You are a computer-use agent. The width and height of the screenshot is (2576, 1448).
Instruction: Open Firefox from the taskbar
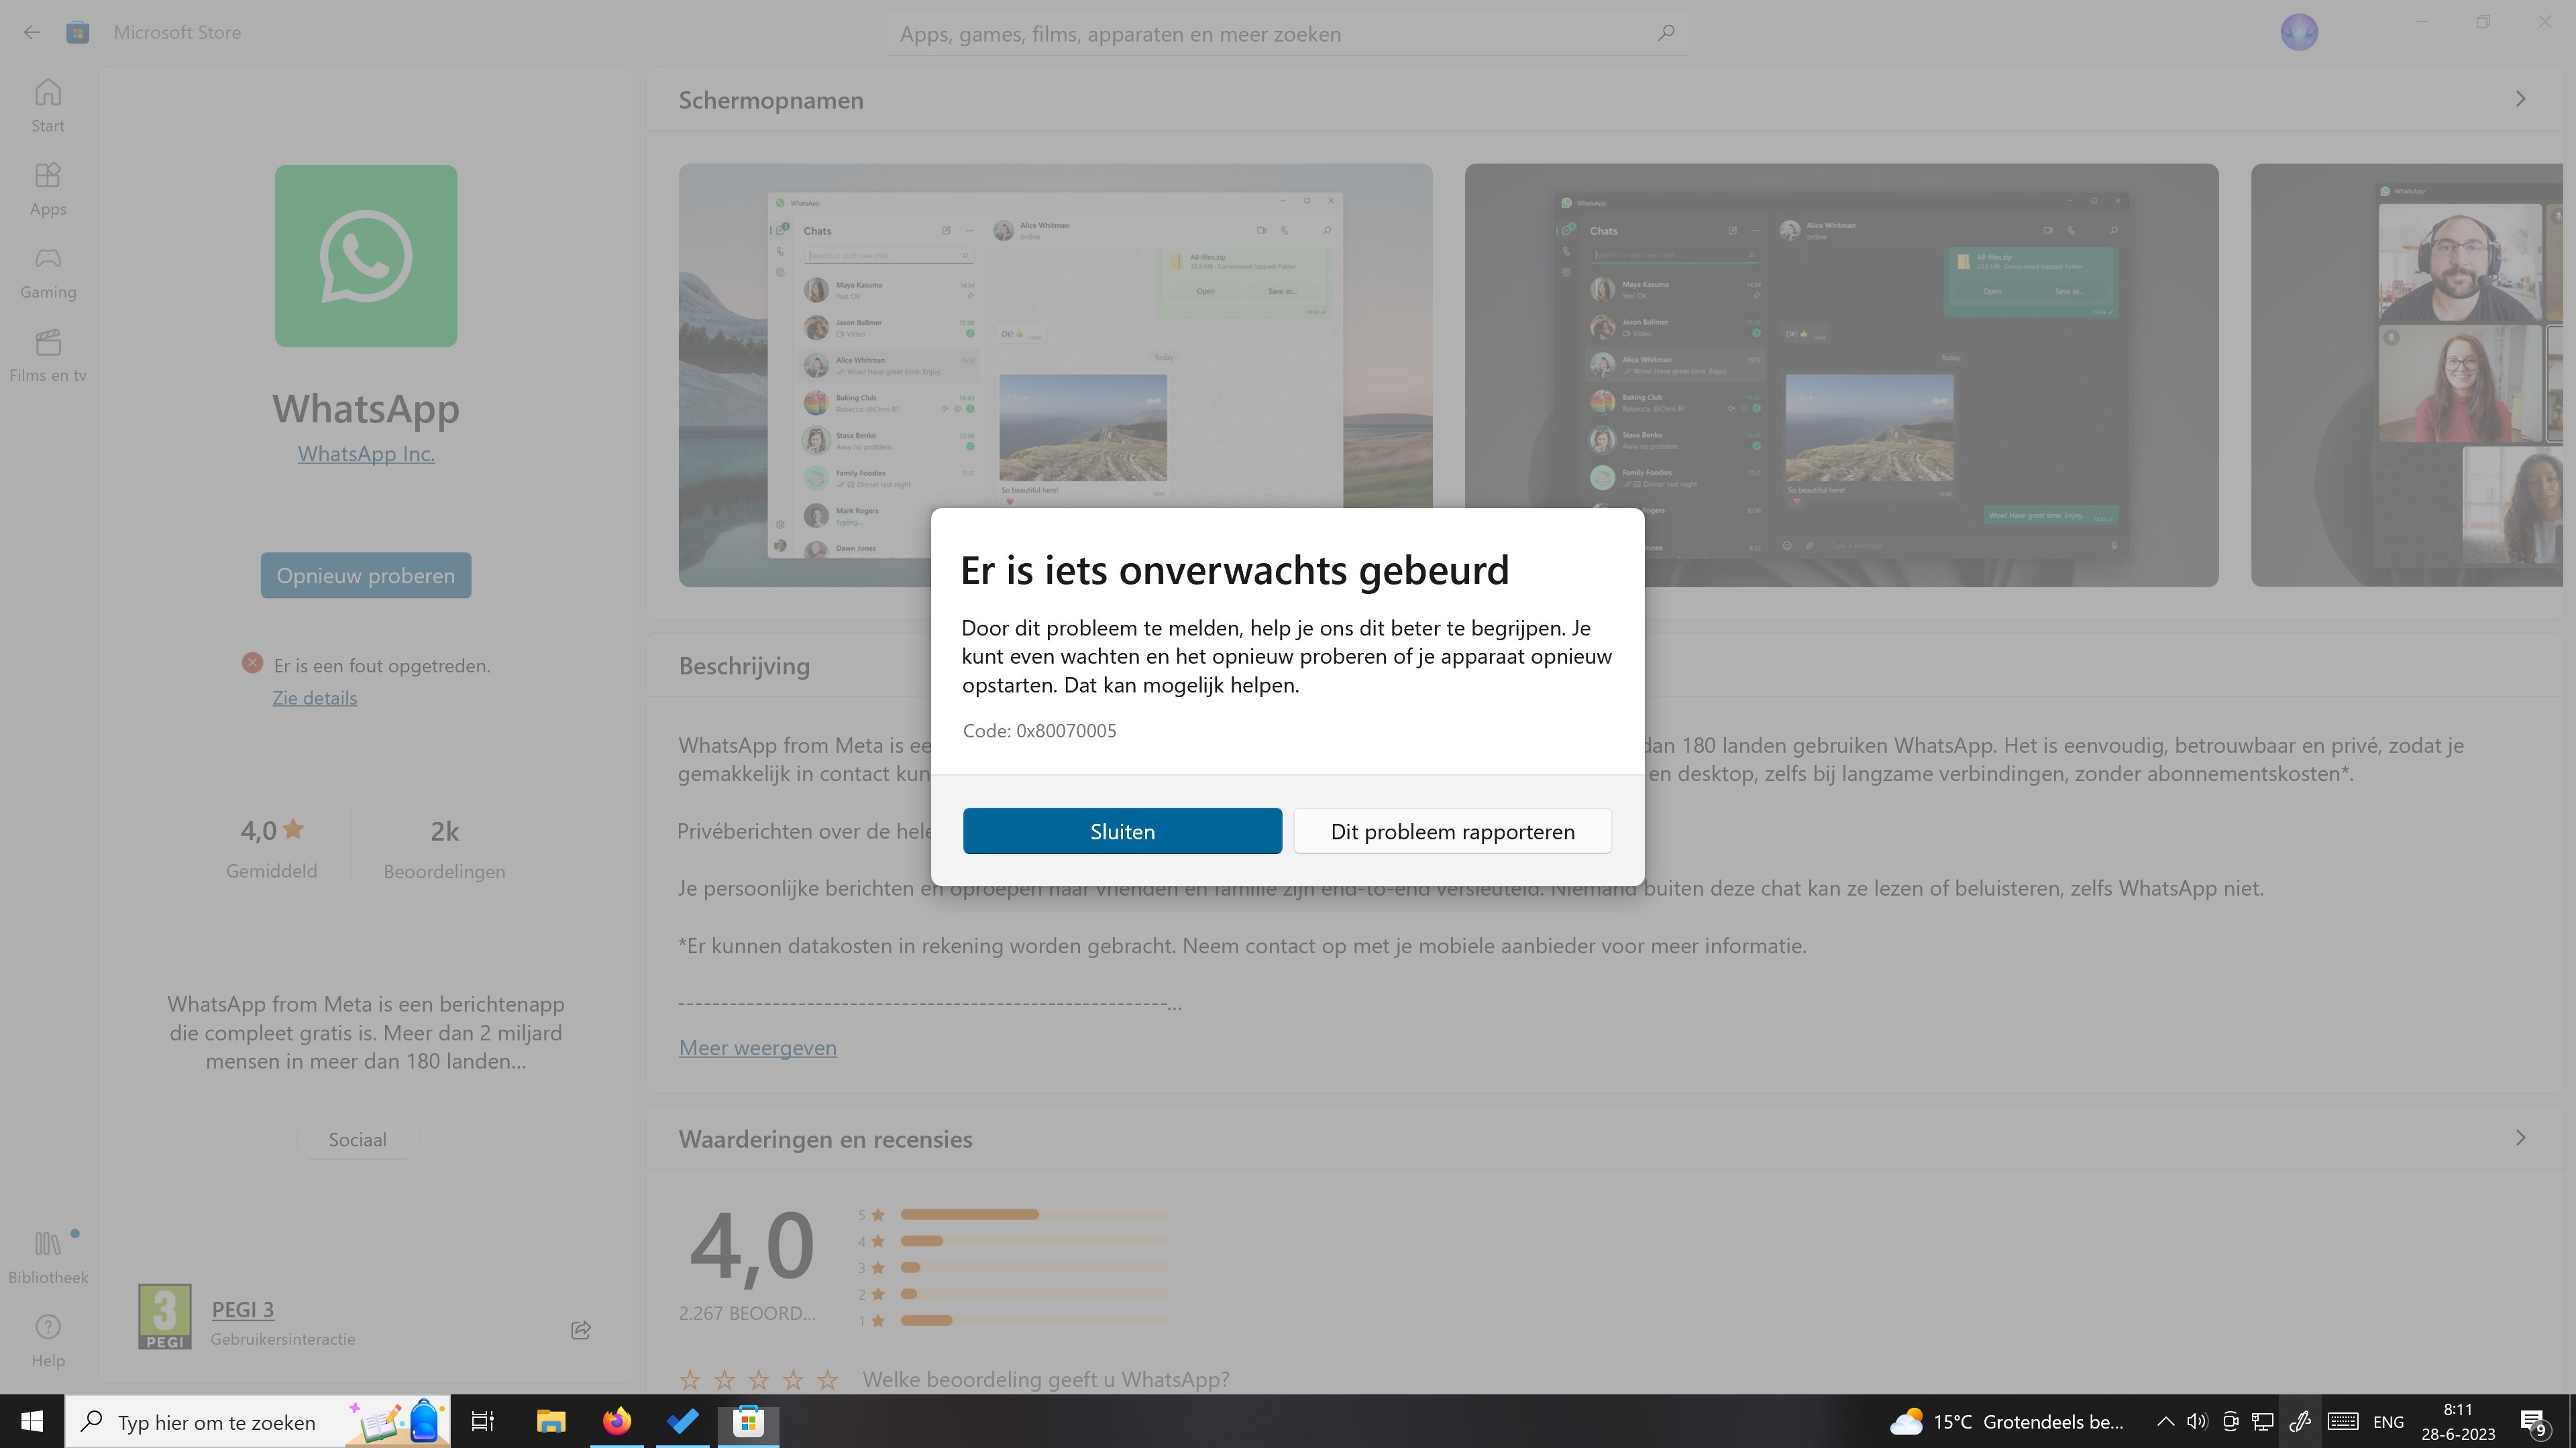tap(617, 1421)
